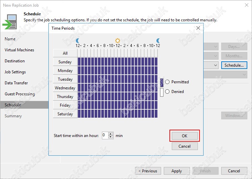
Task: Open the Name step in wizard
Action: pyautogui.click(x=10, y=39)
